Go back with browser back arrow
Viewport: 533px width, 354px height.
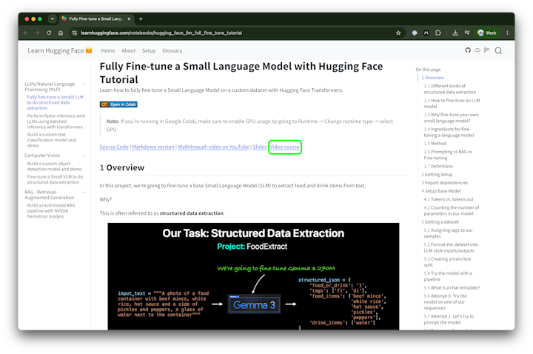pyautogui.click(x=26, y=33)
